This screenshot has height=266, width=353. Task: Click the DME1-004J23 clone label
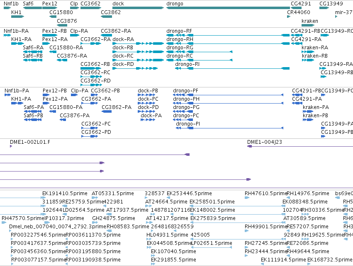(265, 142)
